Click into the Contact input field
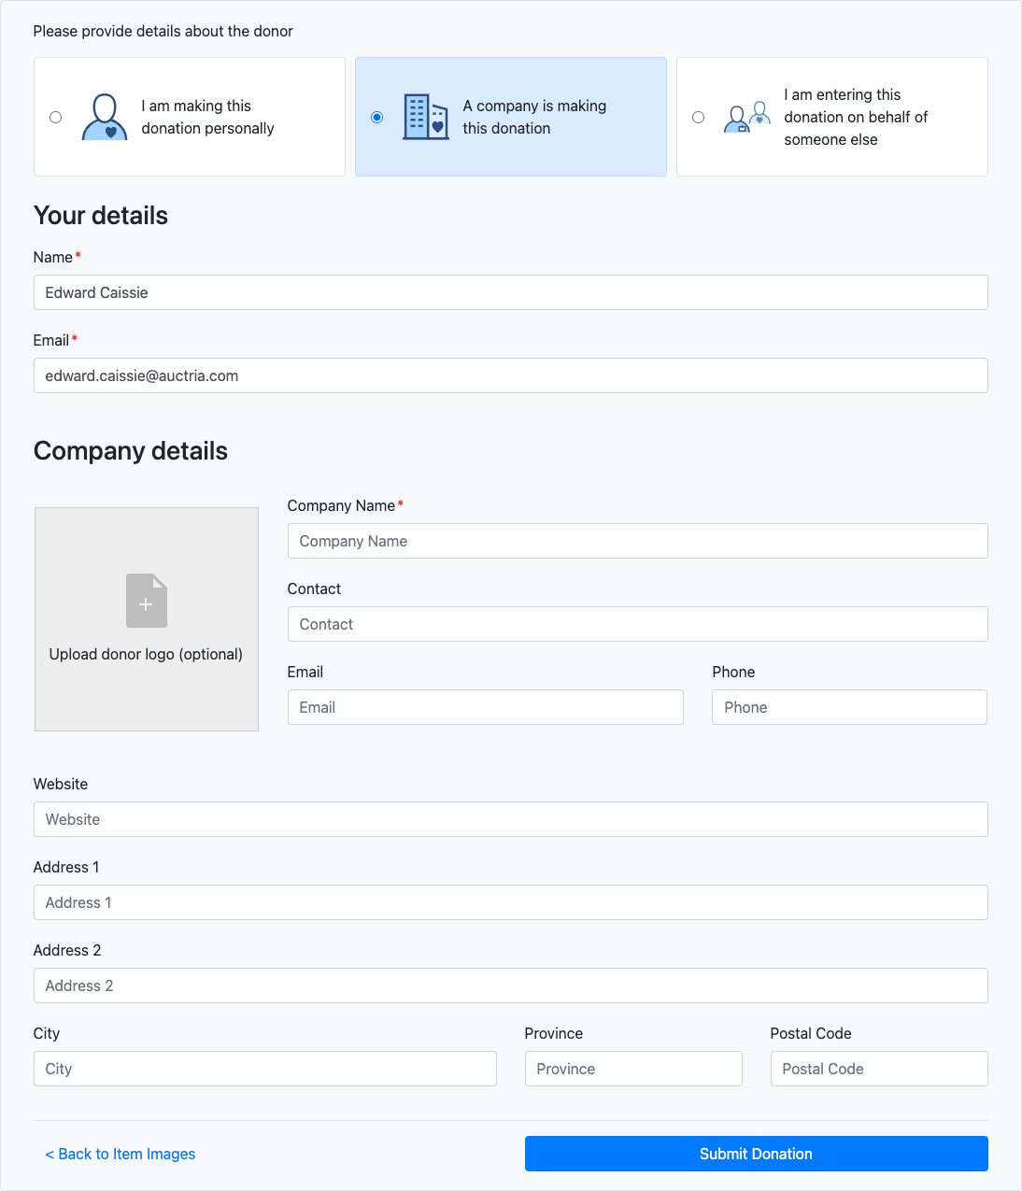Image resolution: width=1022 pixels, height=1191 pixels. tap(637, 625)
